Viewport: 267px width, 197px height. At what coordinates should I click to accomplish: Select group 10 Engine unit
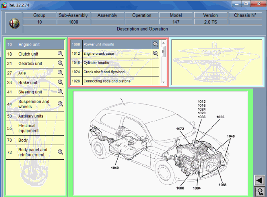(35, 45)
